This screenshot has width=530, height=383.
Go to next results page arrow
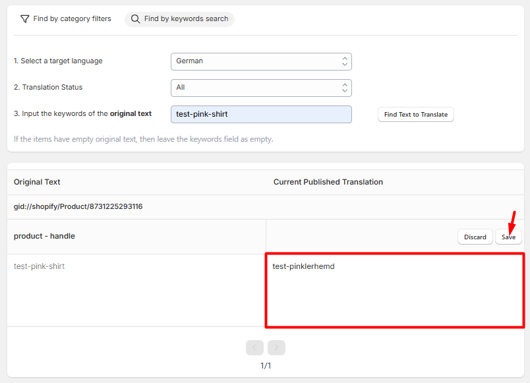coord(276,347)
